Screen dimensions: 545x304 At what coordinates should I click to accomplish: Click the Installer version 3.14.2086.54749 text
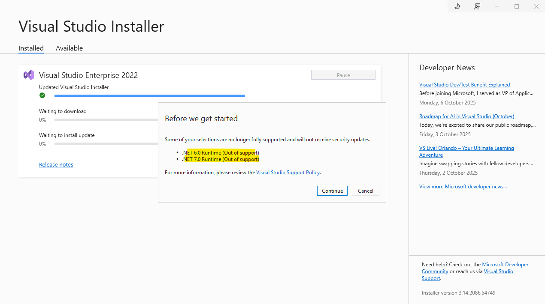click(x=459, y=293)
